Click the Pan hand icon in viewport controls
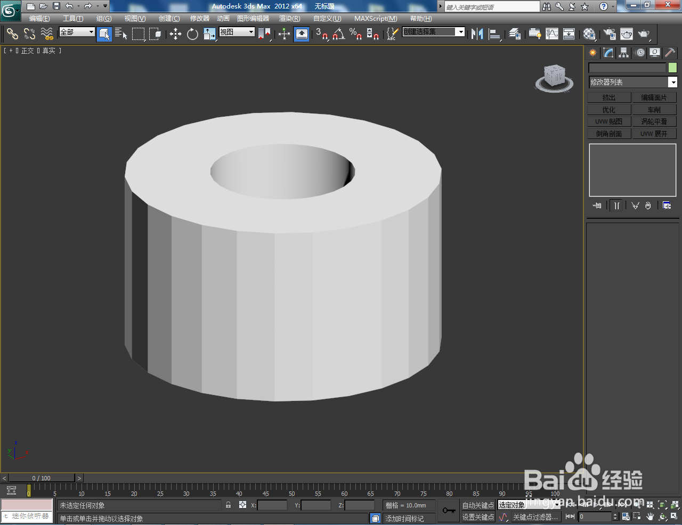Image resolution: width=682 pixels, height=525 pixels. point(651,516)
